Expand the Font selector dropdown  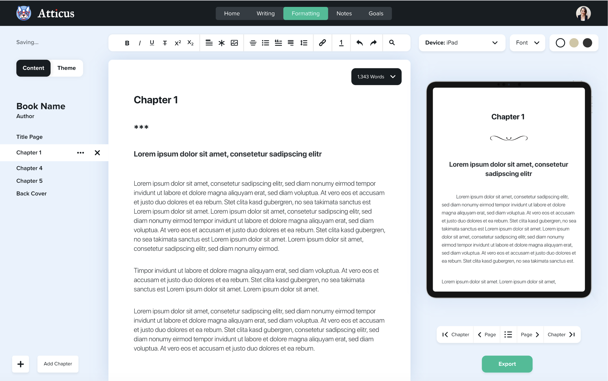coord(526,43)
